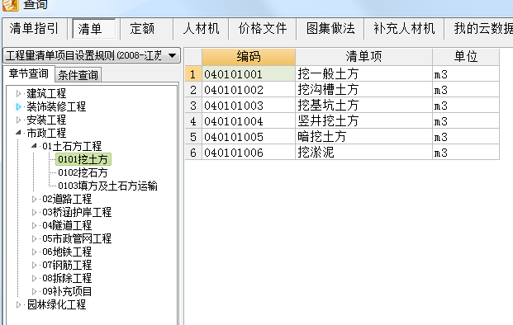
Task: Click the 挖基坑土方 list item
Action: coord(363,106)
